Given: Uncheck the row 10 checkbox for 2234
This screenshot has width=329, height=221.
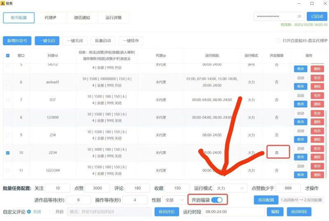Looking at the screenshot, I should click(8, 153).
